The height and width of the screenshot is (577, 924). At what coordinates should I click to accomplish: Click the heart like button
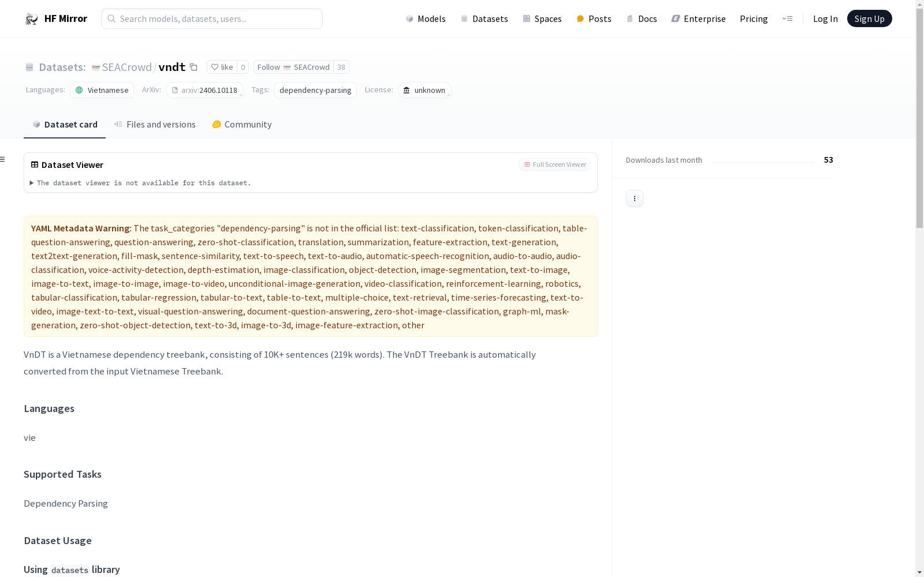click(222, 67)
